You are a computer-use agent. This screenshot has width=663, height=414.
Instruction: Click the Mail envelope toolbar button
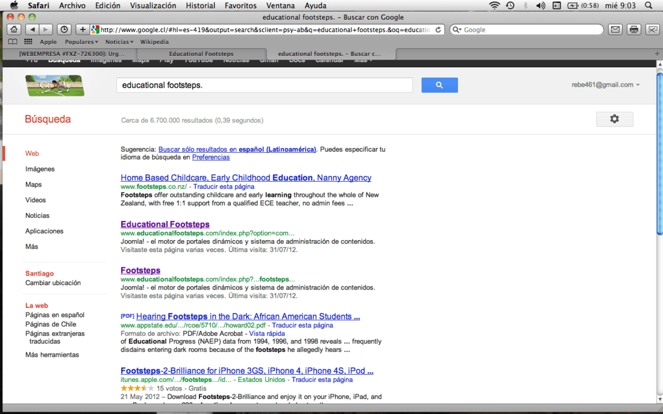pos(615,29)
